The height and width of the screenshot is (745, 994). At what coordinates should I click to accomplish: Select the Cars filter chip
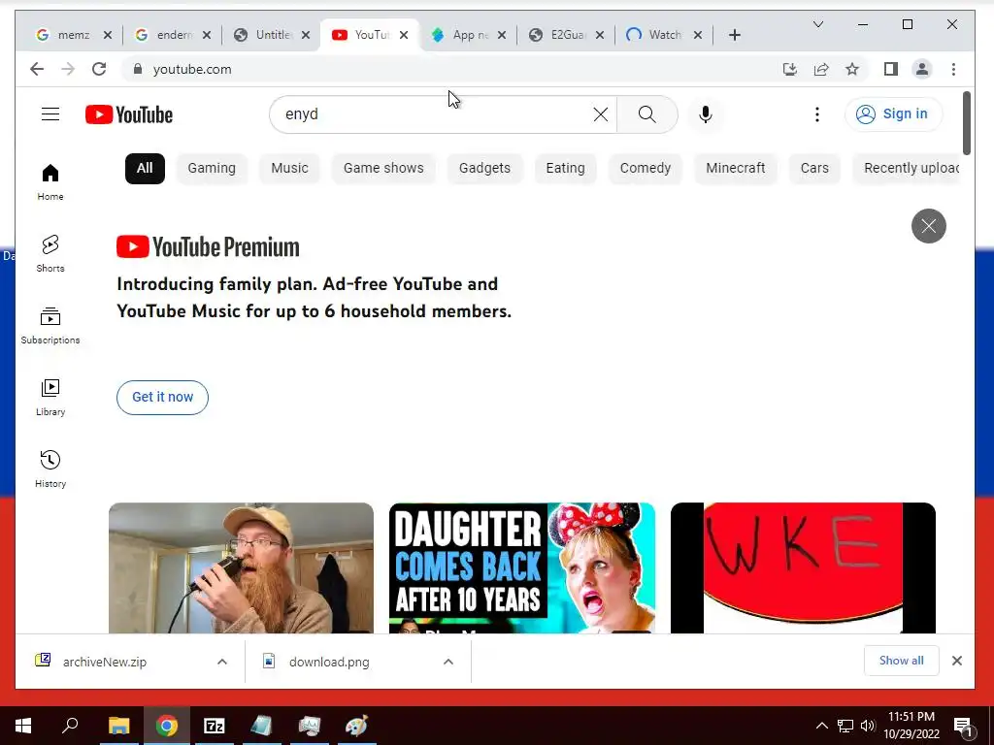pyautogui.click(x=814, y=168)
